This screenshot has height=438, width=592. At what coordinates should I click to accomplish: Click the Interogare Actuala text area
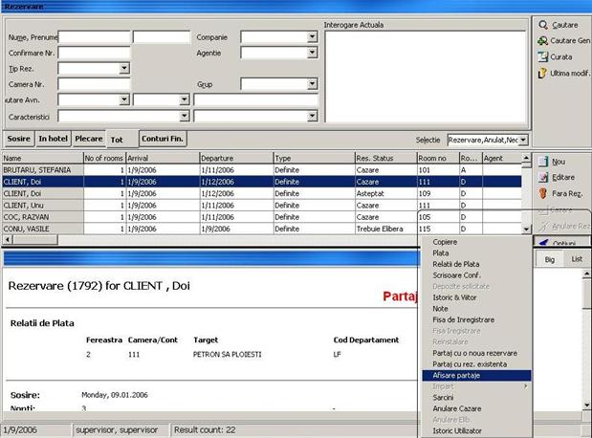click(426, 77)
